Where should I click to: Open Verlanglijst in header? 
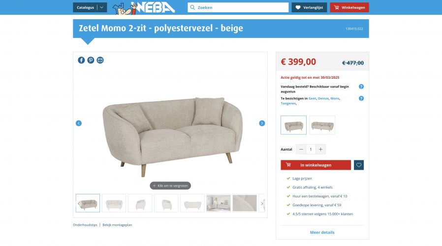[309, 7]
